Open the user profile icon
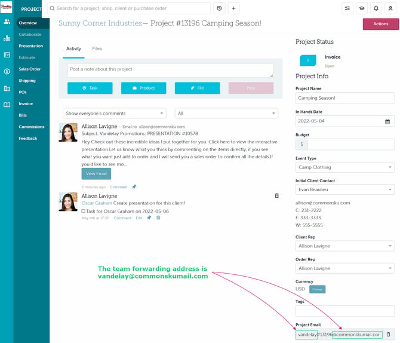 (390, 8)
